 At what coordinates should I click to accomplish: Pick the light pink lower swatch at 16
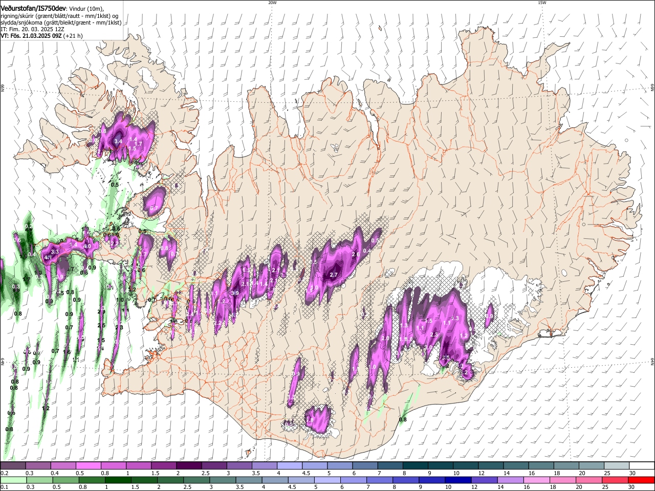(537, 480)
